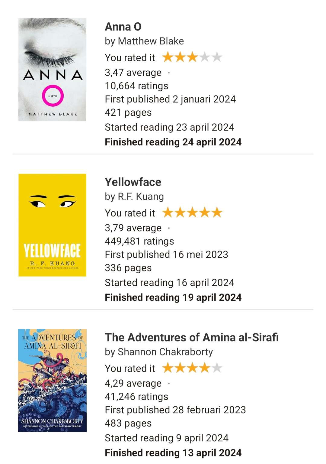Open author Matthew Blake's page
Image resolution: width=326 pixels, height=464 pixels.
click(x=151, y=41)
